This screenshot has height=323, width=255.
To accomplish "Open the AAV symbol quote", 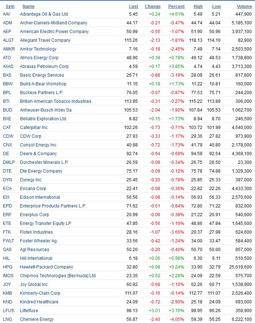I will click(7, 14).
